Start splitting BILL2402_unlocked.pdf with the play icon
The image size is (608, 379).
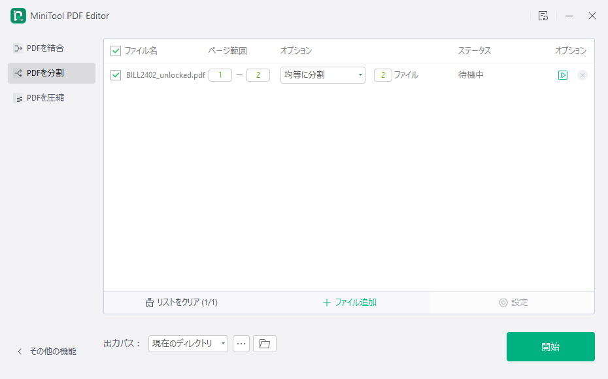563,75
